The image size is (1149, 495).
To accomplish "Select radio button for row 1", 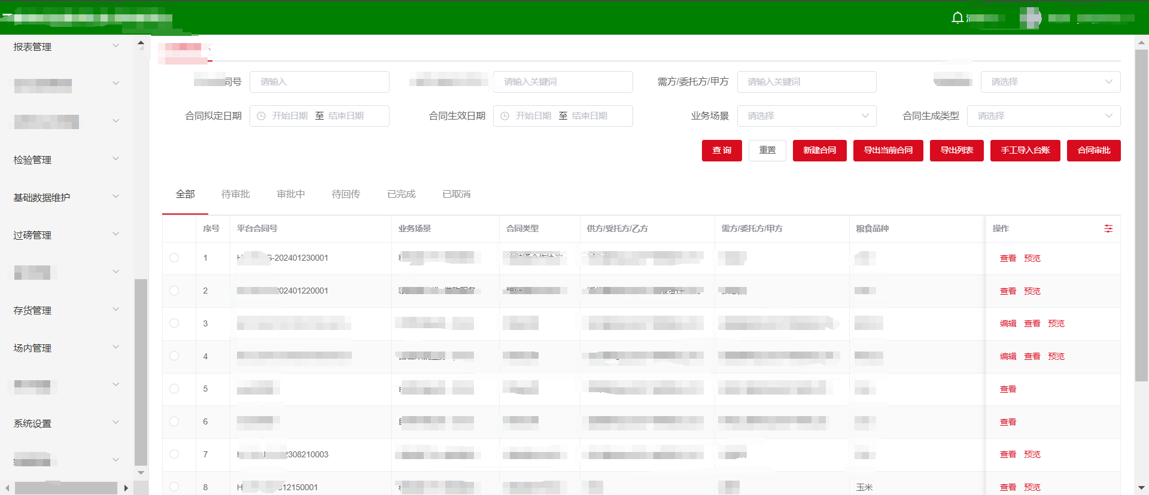I will tap(174, 258).
